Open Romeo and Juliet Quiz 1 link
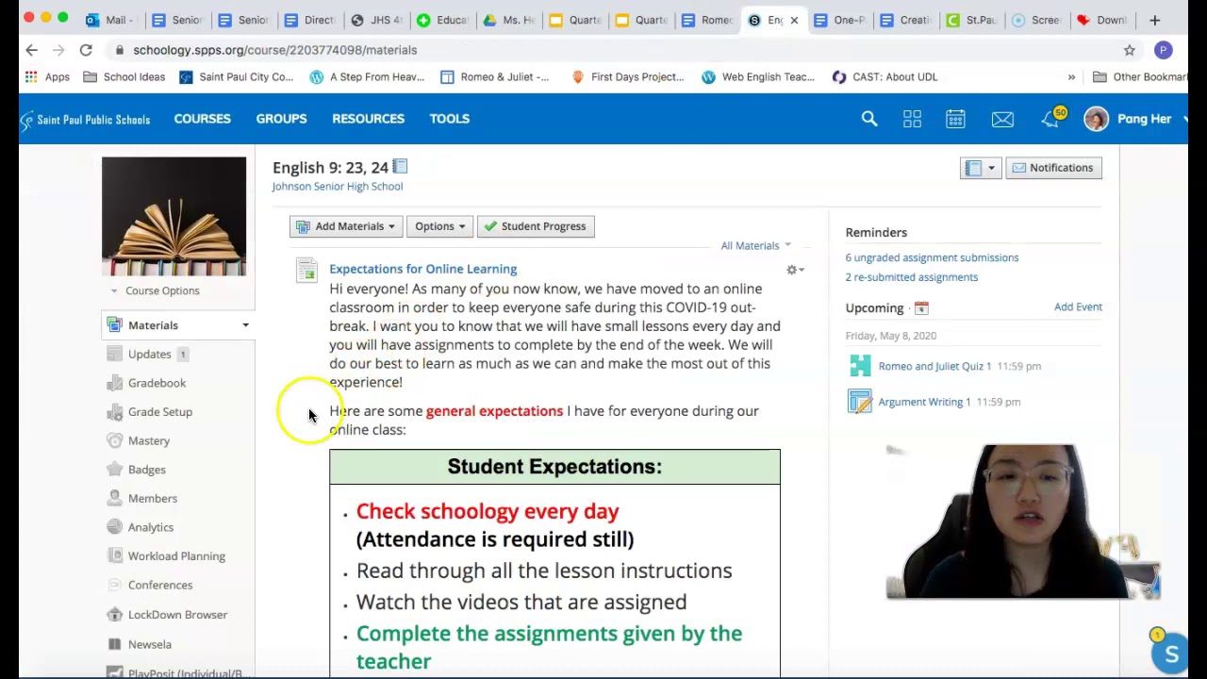This screenshot has height=679, width=1207. 934,366
